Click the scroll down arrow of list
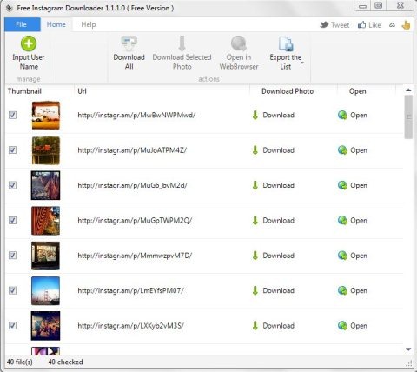 pos(408,349)
